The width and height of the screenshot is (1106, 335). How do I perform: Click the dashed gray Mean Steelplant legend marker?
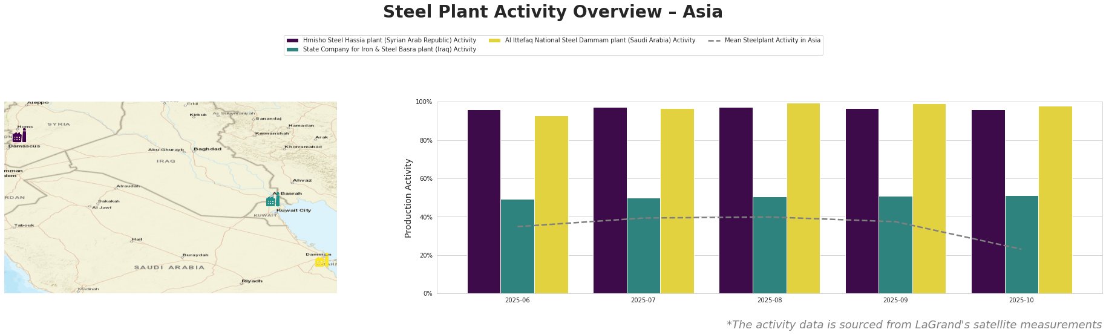click(x=714, y=41)
